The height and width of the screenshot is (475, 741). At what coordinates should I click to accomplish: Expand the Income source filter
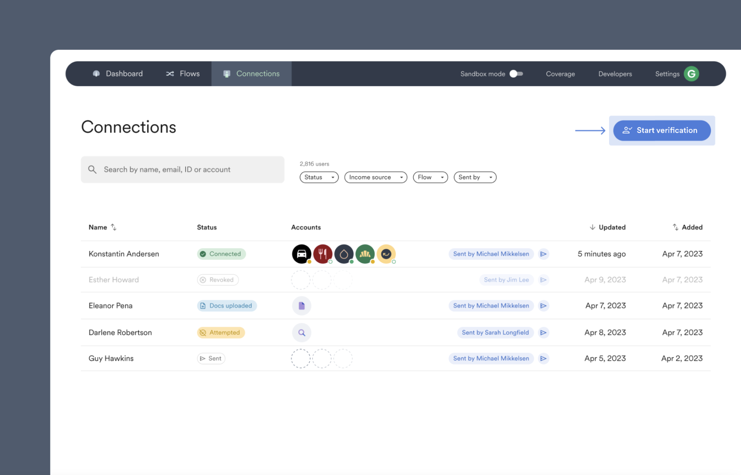[375, 177]
